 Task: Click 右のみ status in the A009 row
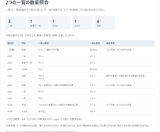click(x=24, y=112)
